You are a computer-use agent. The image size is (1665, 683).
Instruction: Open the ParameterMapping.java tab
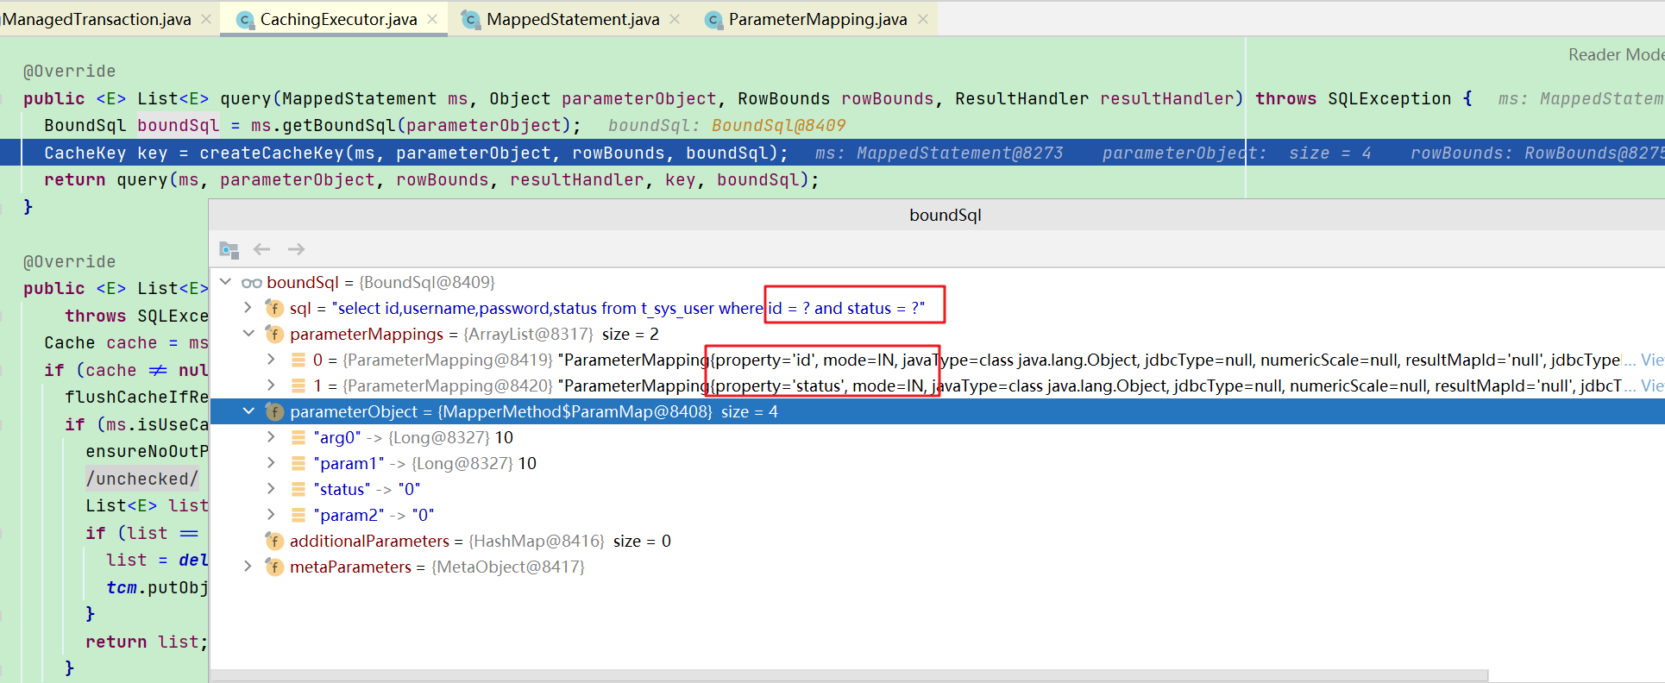click(x=817, y=19)
